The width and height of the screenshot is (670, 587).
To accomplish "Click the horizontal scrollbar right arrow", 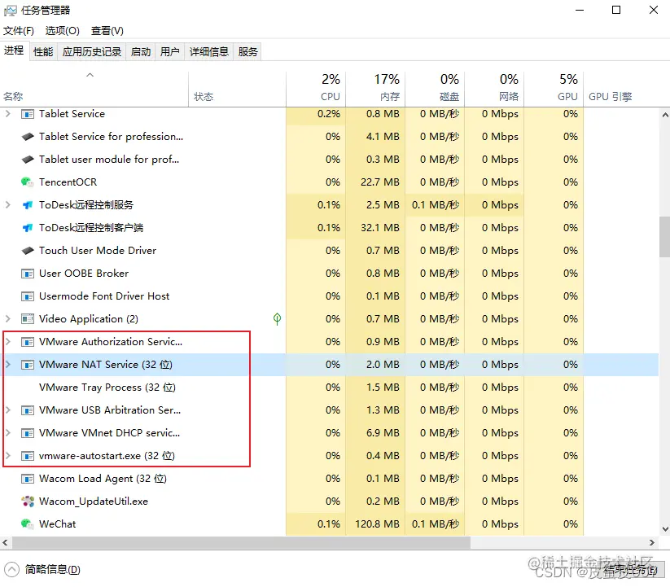I will [652, 542].
